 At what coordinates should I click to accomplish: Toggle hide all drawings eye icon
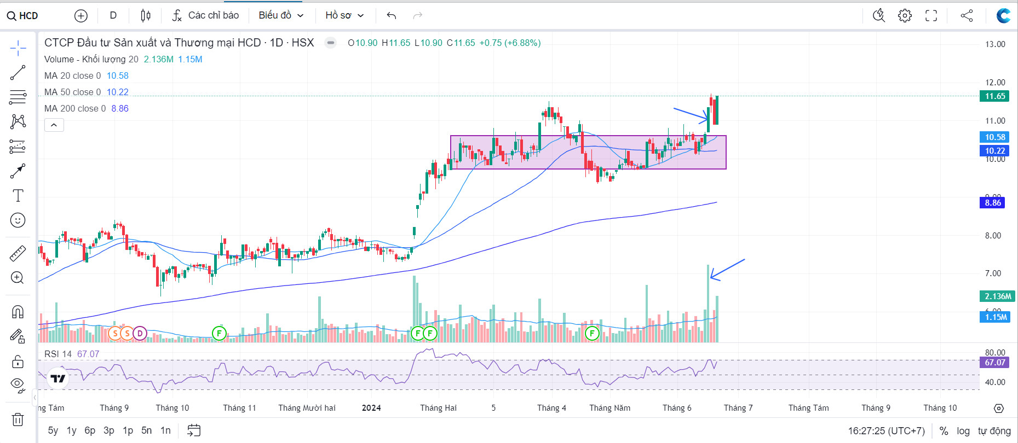click(18, 386)
